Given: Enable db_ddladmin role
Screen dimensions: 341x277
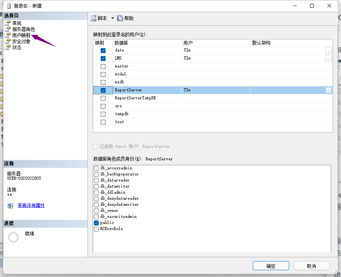Looking at the screenshot, I should click(97, 193).
